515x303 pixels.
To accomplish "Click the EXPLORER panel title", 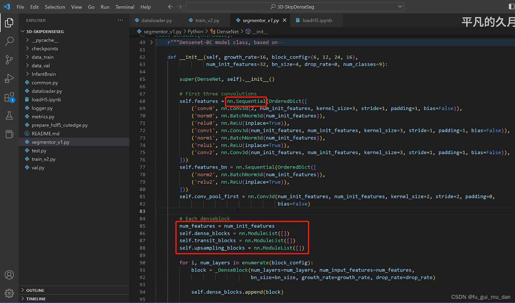I will click(x=36, y=20).
